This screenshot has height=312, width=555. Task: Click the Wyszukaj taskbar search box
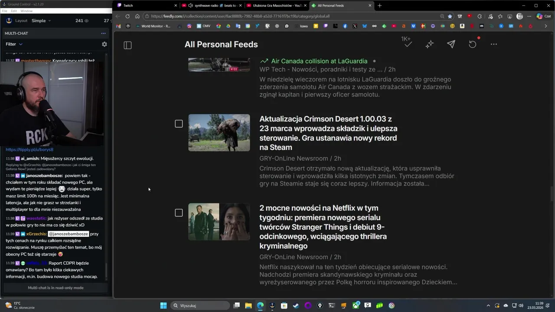tap(199, 305)
